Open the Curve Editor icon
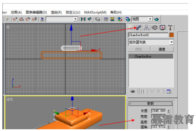 click(x=106, y=19)
